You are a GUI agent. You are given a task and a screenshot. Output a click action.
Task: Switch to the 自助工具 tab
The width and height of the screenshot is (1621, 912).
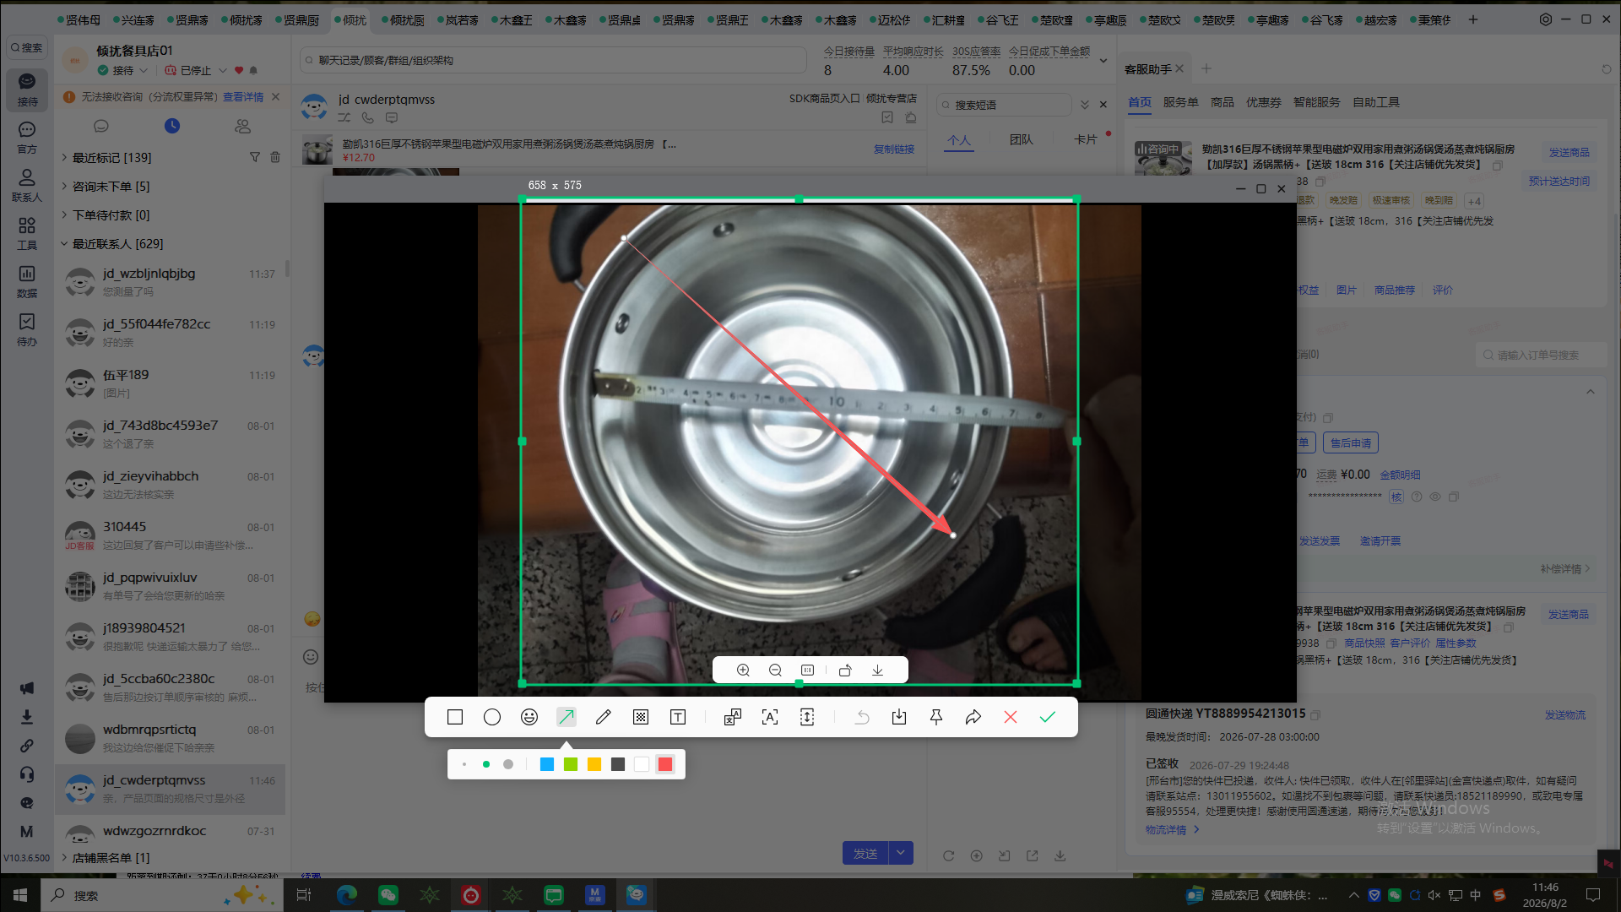1375,102
